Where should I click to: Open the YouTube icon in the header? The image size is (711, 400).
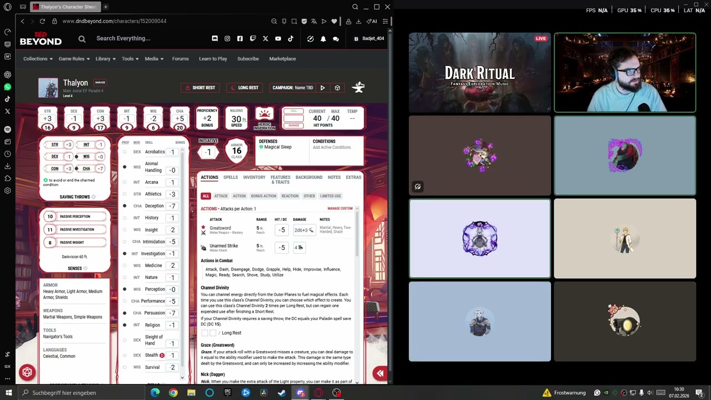click(x=278, y=38)
